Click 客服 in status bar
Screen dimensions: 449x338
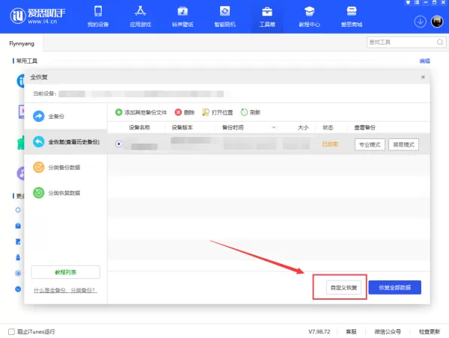pyautogui.click(x=351, y=332)
